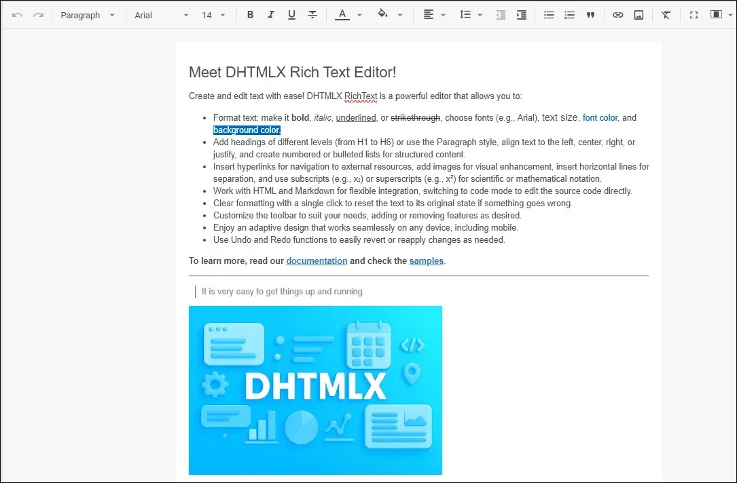
Task: Insert a hyperlink via link icon
Action: (617, 15)
